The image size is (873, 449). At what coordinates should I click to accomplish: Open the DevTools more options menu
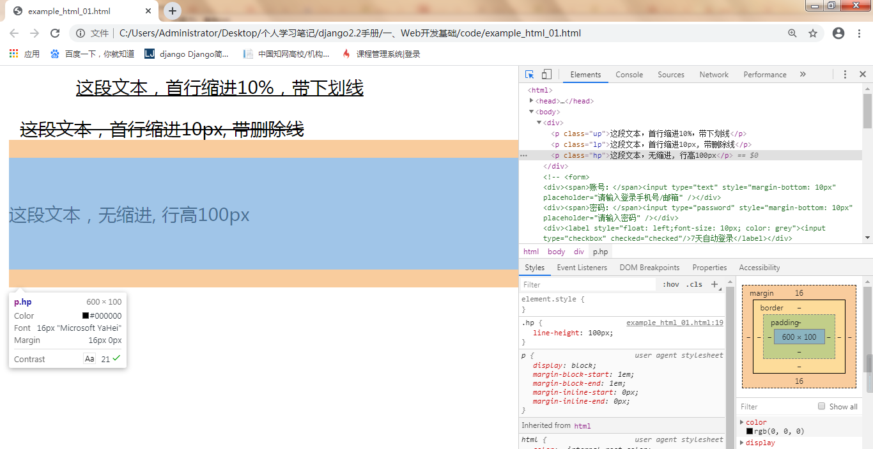845,75
